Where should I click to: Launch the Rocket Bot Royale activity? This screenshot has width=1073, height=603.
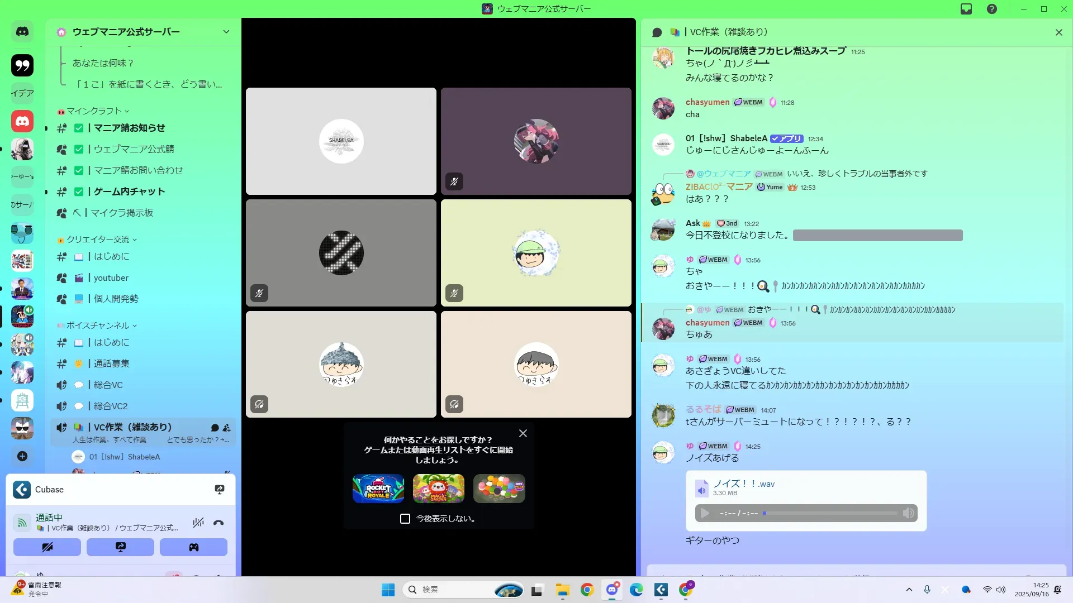[378, 489]
